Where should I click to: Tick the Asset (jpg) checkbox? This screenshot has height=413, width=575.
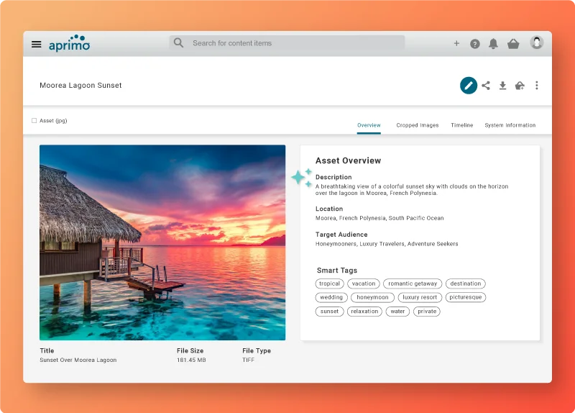34,120
